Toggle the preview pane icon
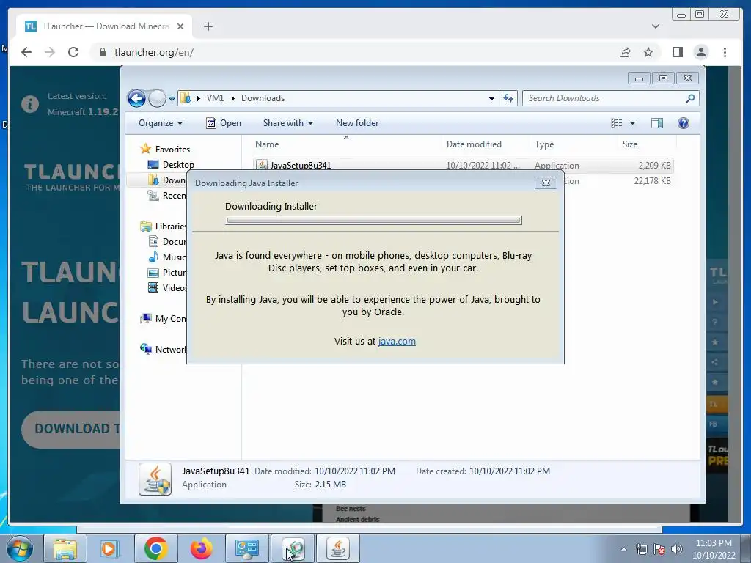Viewport: 751px width, 563px height. (x=657, y=123)
